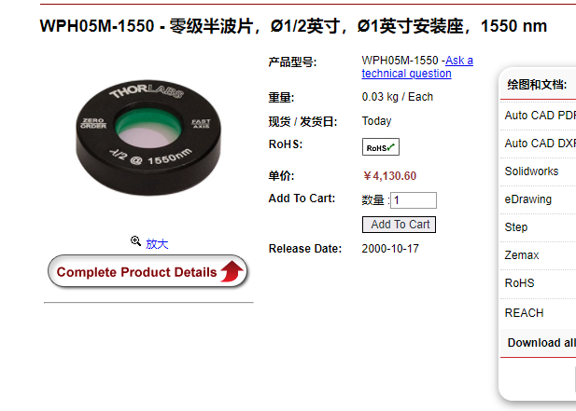The height and width of the screenshot is (411, 576).
Task: Open the Auto CAD DXF drawing
Action: pos(540,144)
